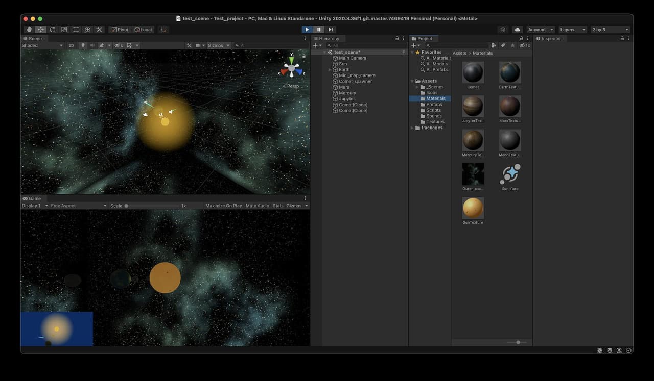
Task: Toggle 2D view mode in Scene
Action: coord(72,45)
